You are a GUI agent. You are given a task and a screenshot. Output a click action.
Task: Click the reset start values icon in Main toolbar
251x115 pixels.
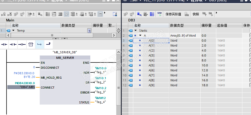(40, 14)
